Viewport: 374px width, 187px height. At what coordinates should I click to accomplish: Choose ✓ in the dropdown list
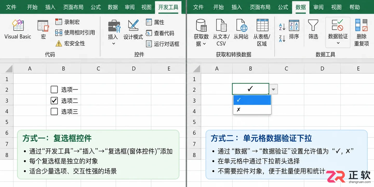click(x=252, y=100)
